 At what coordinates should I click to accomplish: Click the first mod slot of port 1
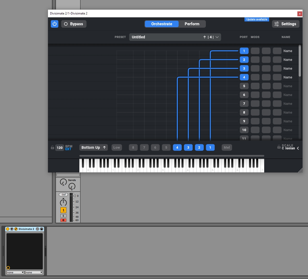click(x=255, y=51)
